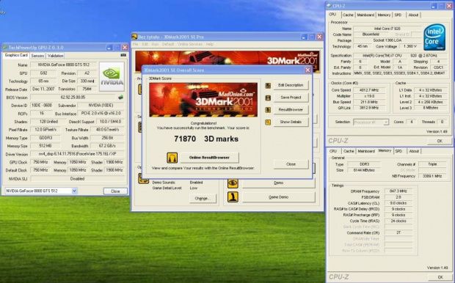Click OK in the lower CPU-Z window
The width and height of the screenshot is (455, 283).
[440, 277]
